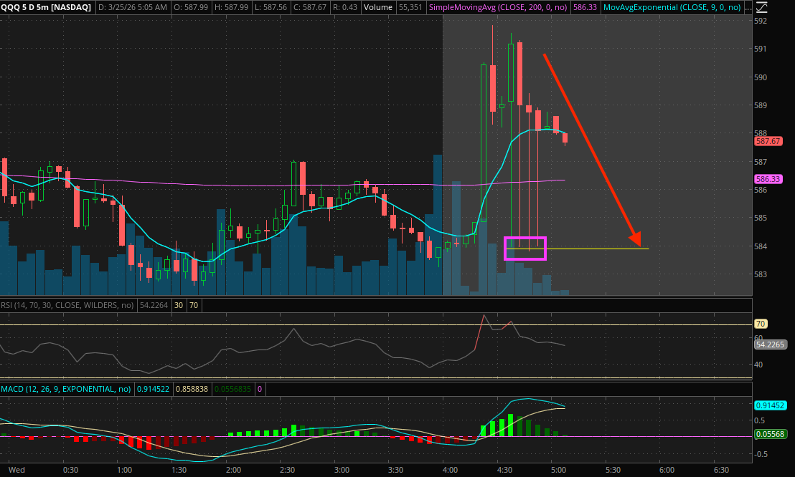Click the 586 price axis label
Image resolution: width=795 pixels, height=477 pixels.
click(761, 191)
